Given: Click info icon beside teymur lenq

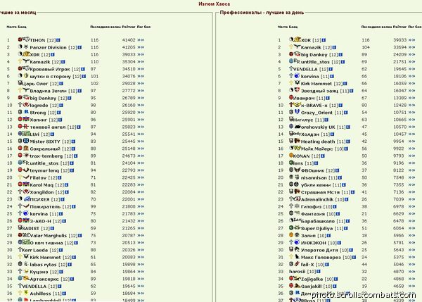Looking at the screenshot, I should point(72,170).
